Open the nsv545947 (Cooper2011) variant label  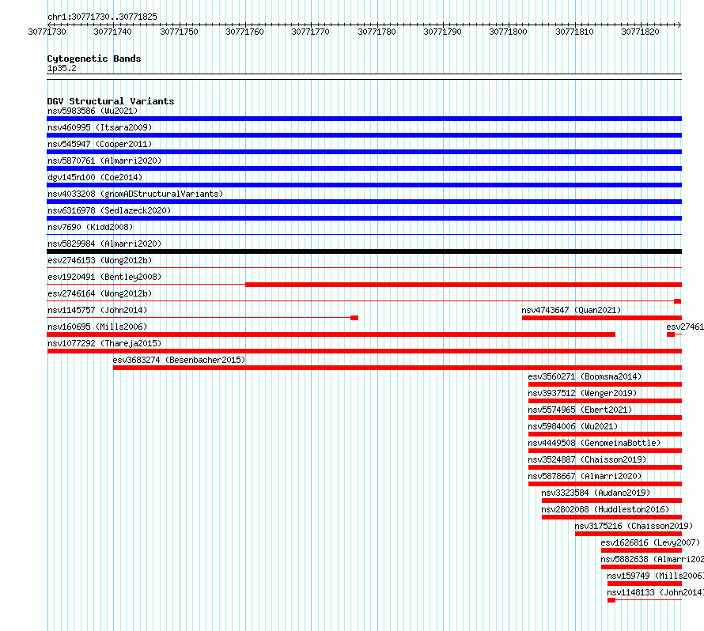pyautogui.click(x=100, y=144)
